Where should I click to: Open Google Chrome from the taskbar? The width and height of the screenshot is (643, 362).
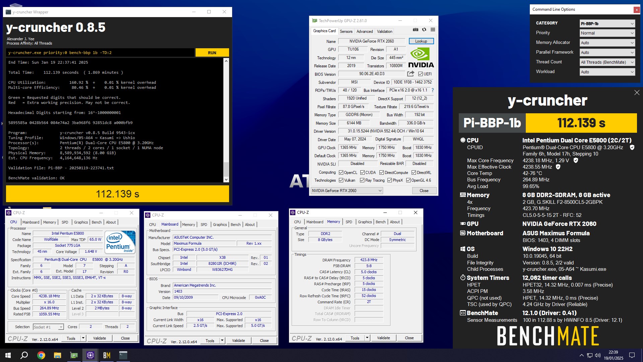41,355
